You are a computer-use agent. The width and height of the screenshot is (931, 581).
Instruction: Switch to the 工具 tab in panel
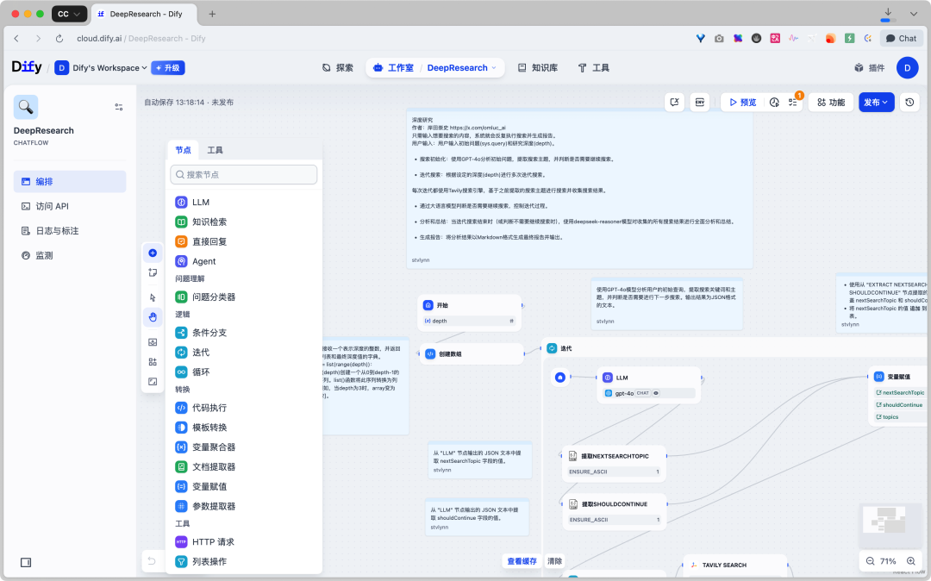point(215,150)
